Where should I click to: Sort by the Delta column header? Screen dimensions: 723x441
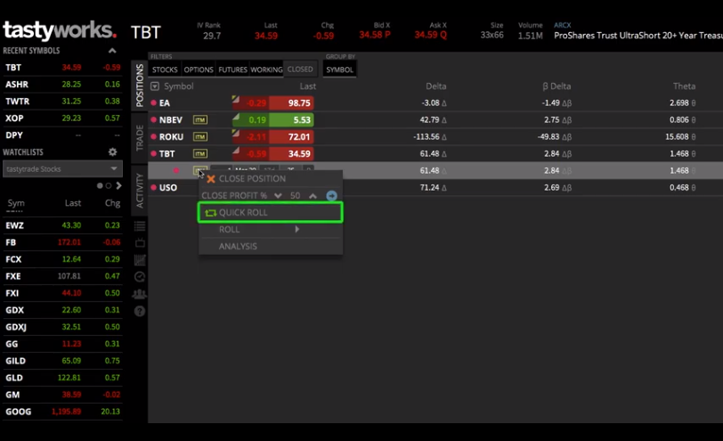tap(435, 86)
